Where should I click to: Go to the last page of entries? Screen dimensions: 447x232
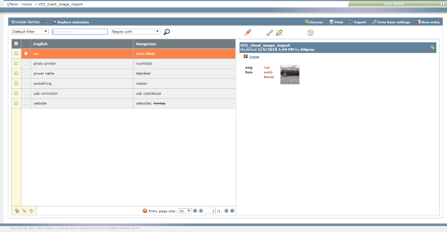tap(232, 211)
